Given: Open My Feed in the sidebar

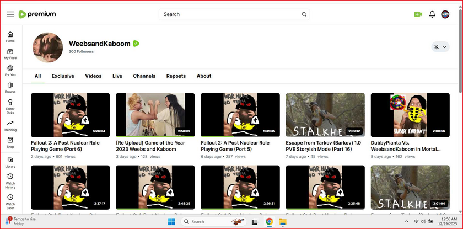Looking at the screenshot, I should click(x=10, y=54).
